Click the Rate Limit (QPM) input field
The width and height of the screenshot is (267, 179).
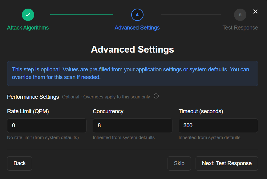pos(47,125)
